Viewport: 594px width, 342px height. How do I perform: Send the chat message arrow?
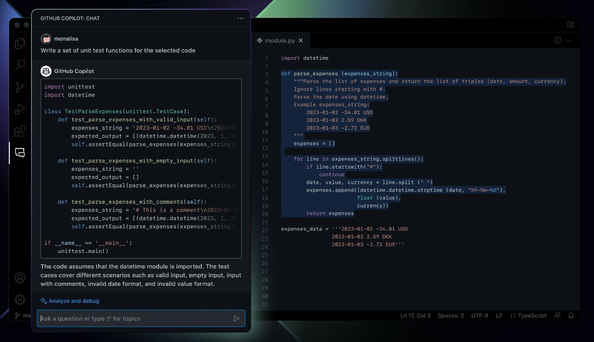[237, 318]
